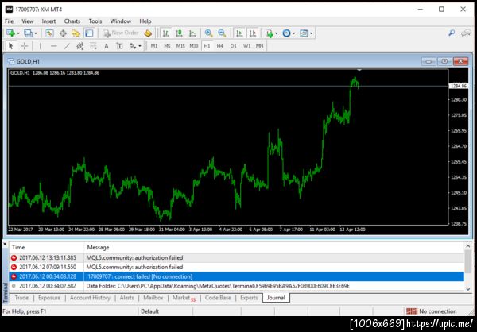Switch chart to candlesticks

179,33
